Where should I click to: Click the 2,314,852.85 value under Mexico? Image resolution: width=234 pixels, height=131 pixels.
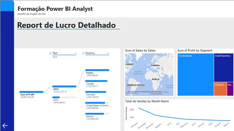point(92,119)
